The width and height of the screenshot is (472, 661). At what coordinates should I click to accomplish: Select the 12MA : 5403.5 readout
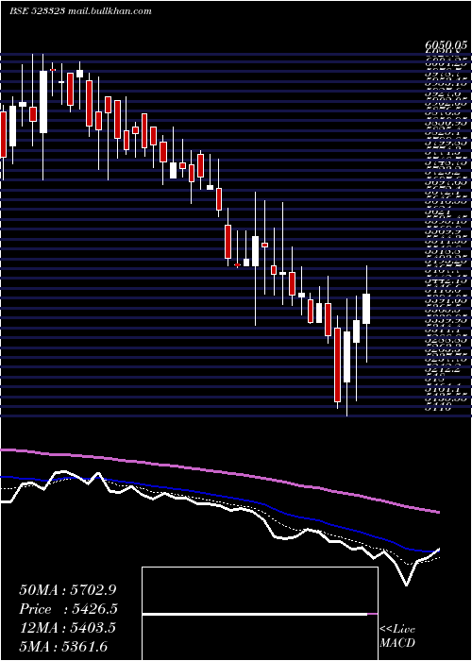point(68,628)
